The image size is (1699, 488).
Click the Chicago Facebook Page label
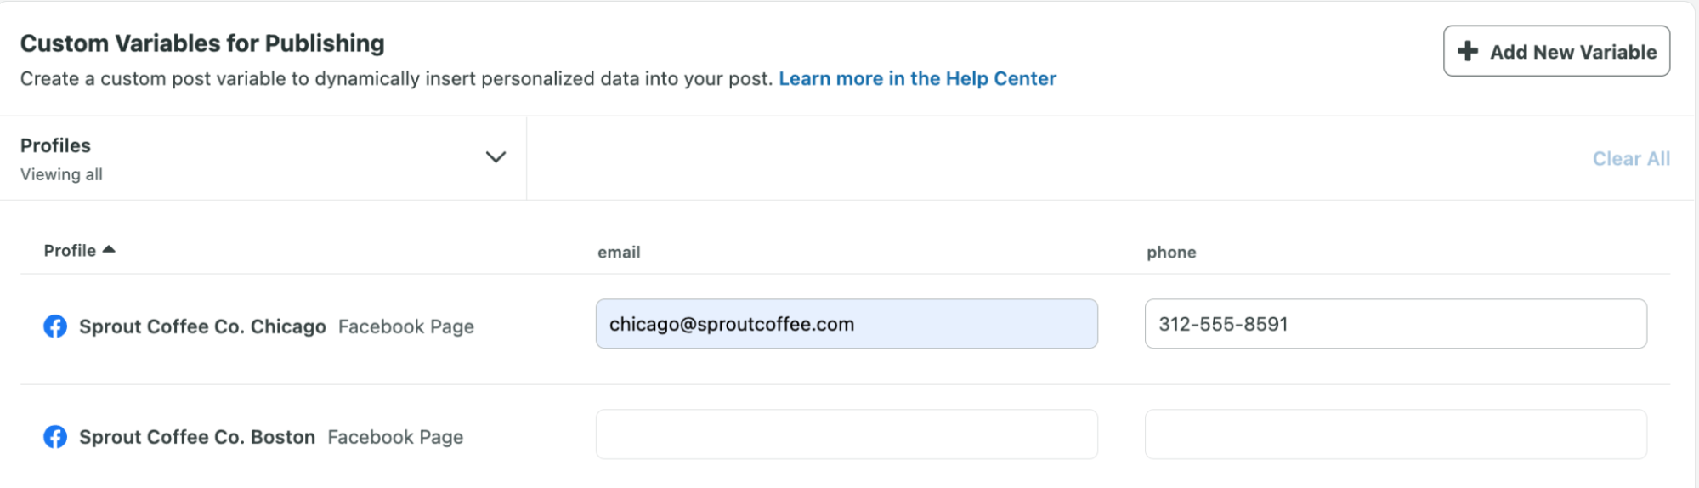coord(406,326)
